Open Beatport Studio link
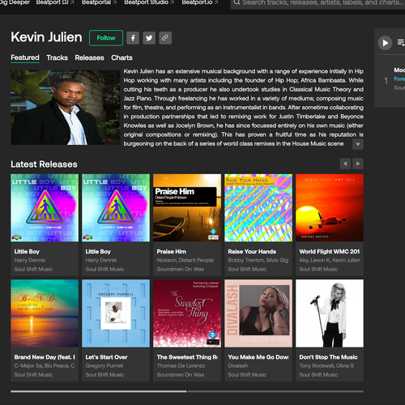This screenshot has width=405, height=405. (x=149, y=2)
